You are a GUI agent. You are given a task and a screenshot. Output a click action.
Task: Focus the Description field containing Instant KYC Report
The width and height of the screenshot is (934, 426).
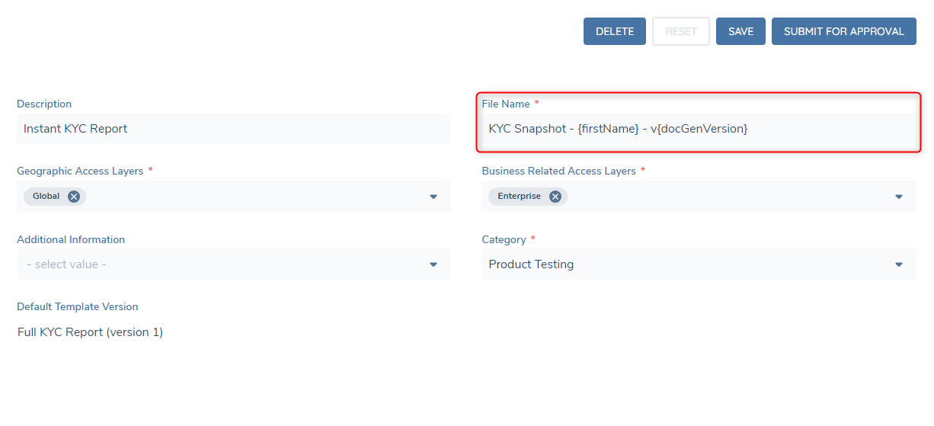233,129
